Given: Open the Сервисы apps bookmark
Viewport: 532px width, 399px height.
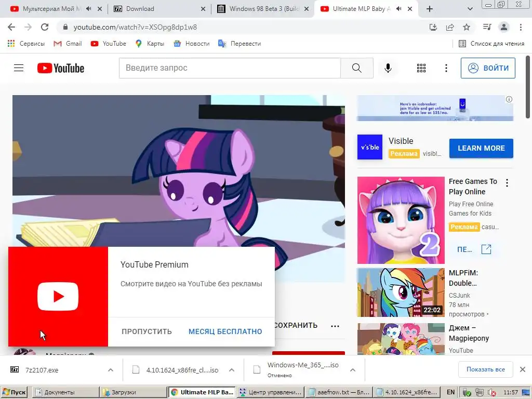Looking at the screenshot, I should tap(26, 44).
